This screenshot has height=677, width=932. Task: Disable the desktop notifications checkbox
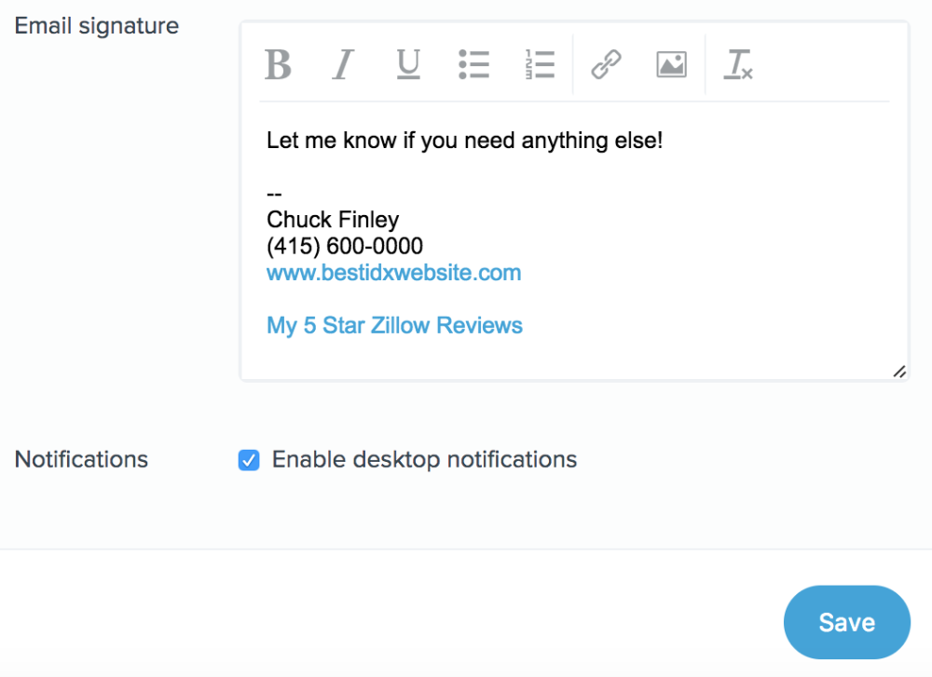pos(249,460)
